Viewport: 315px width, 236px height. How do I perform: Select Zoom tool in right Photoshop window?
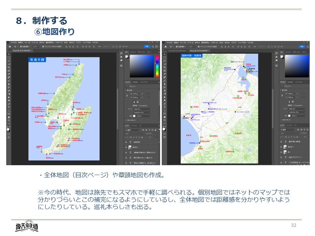(x=164, y=120)
